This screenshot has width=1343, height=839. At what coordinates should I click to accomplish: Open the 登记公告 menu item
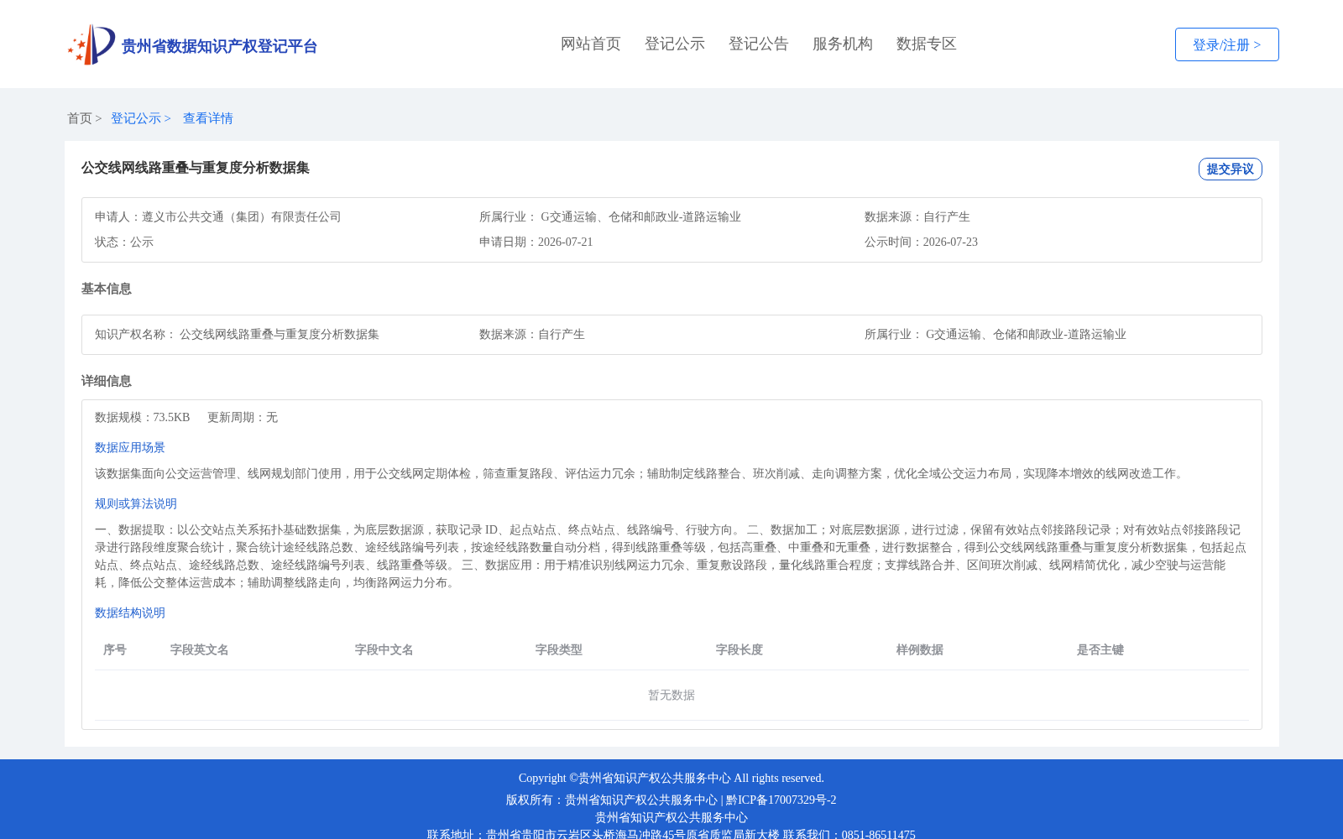click(x=759, y=44)
